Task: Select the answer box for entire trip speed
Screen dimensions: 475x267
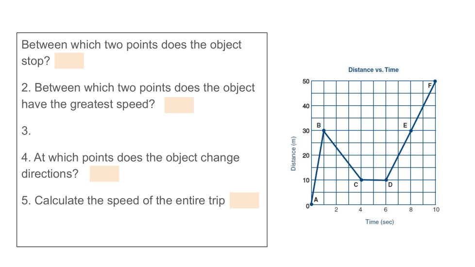Action: pyautogui.click(x=244, y=200)
